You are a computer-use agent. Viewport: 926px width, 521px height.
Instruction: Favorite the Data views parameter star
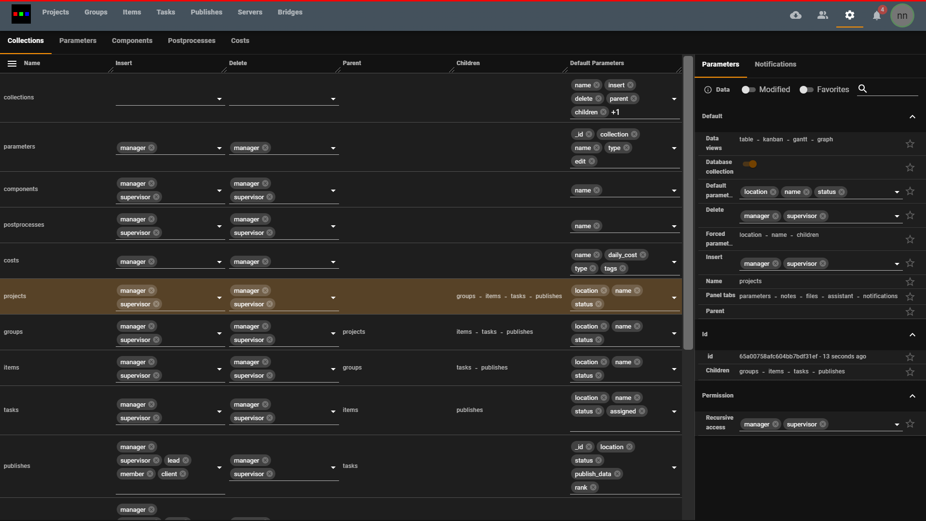910,144
